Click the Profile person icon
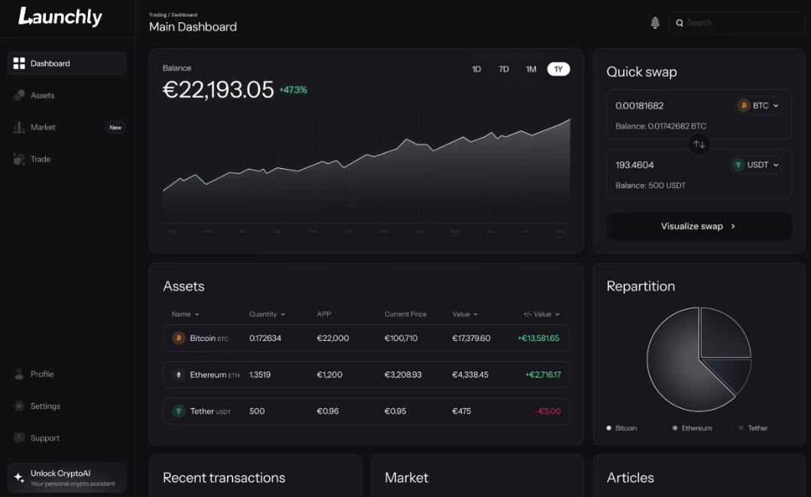 click(19, 374)
